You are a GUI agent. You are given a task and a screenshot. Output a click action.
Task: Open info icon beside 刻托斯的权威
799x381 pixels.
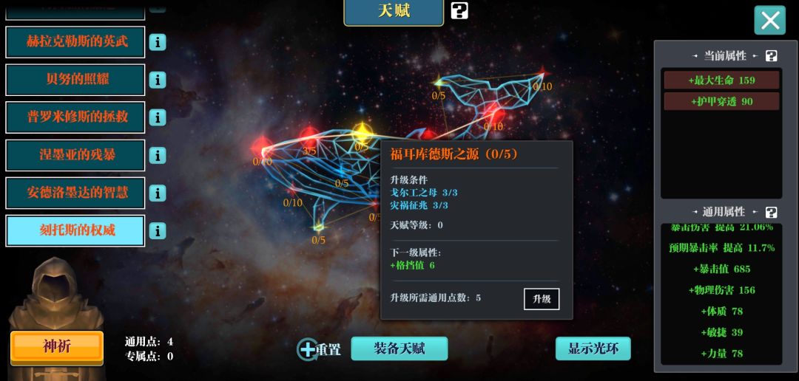pyautogui.click(x=158, y=231)
